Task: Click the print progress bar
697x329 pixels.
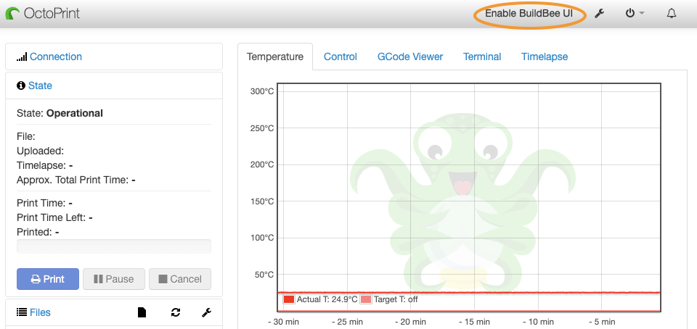Action: coord(114,246)
